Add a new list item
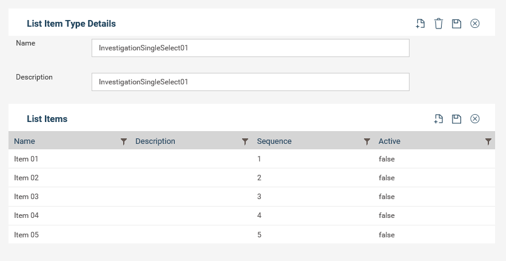Viewport: 506px width, 261px height. 438,119
